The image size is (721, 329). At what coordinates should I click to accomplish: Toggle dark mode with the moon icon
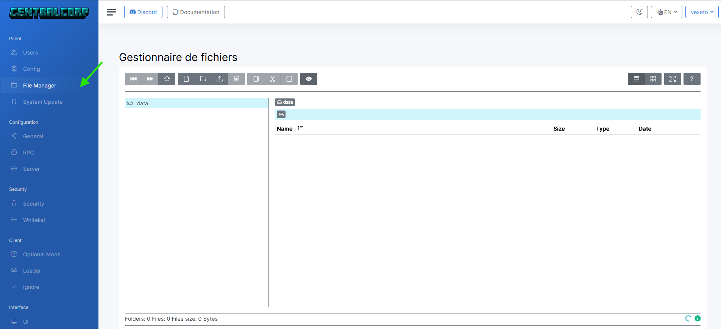pyautogui.click(x=639, y=12)
